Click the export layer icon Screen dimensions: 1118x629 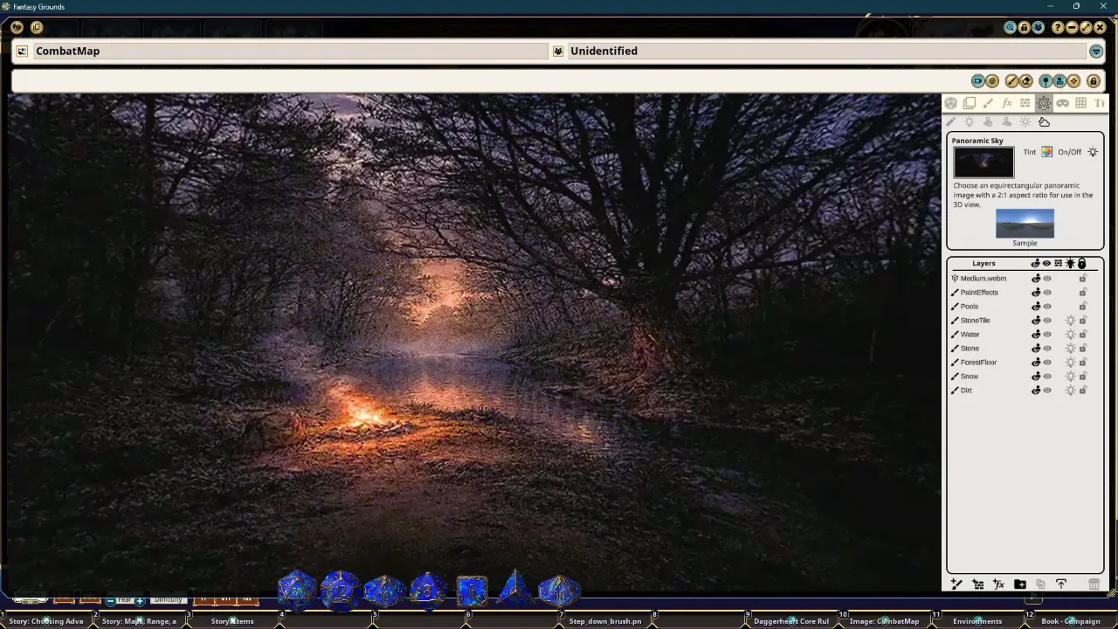click(1061, 584)
